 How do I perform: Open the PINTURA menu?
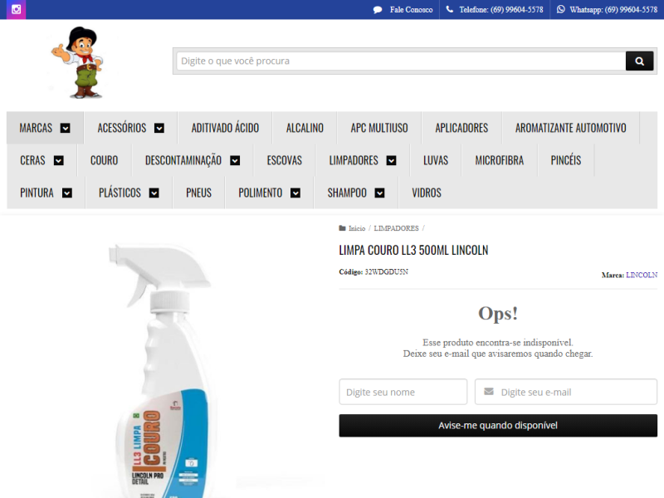tap(37, 193)
